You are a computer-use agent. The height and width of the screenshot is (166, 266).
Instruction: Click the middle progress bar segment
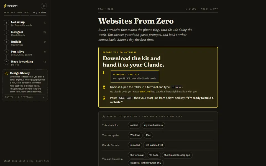click(x=25, y=16)
